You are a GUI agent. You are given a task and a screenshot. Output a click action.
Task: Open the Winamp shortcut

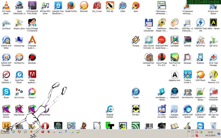(136, 41)
